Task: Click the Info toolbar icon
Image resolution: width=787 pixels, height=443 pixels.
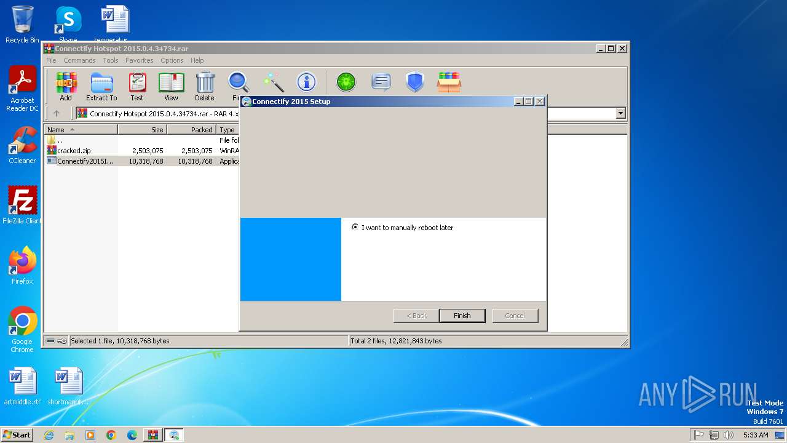Action: (306, 82)
